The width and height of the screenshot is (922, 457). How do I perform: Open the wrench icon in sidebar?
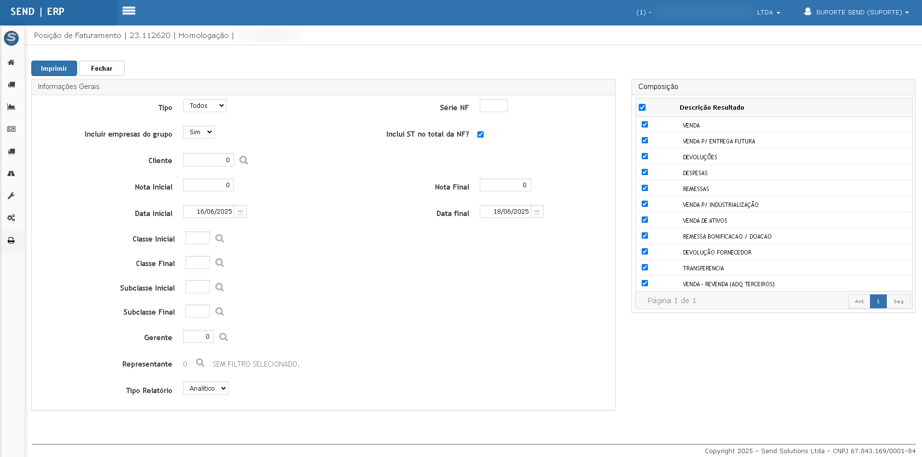click(11, 196)
